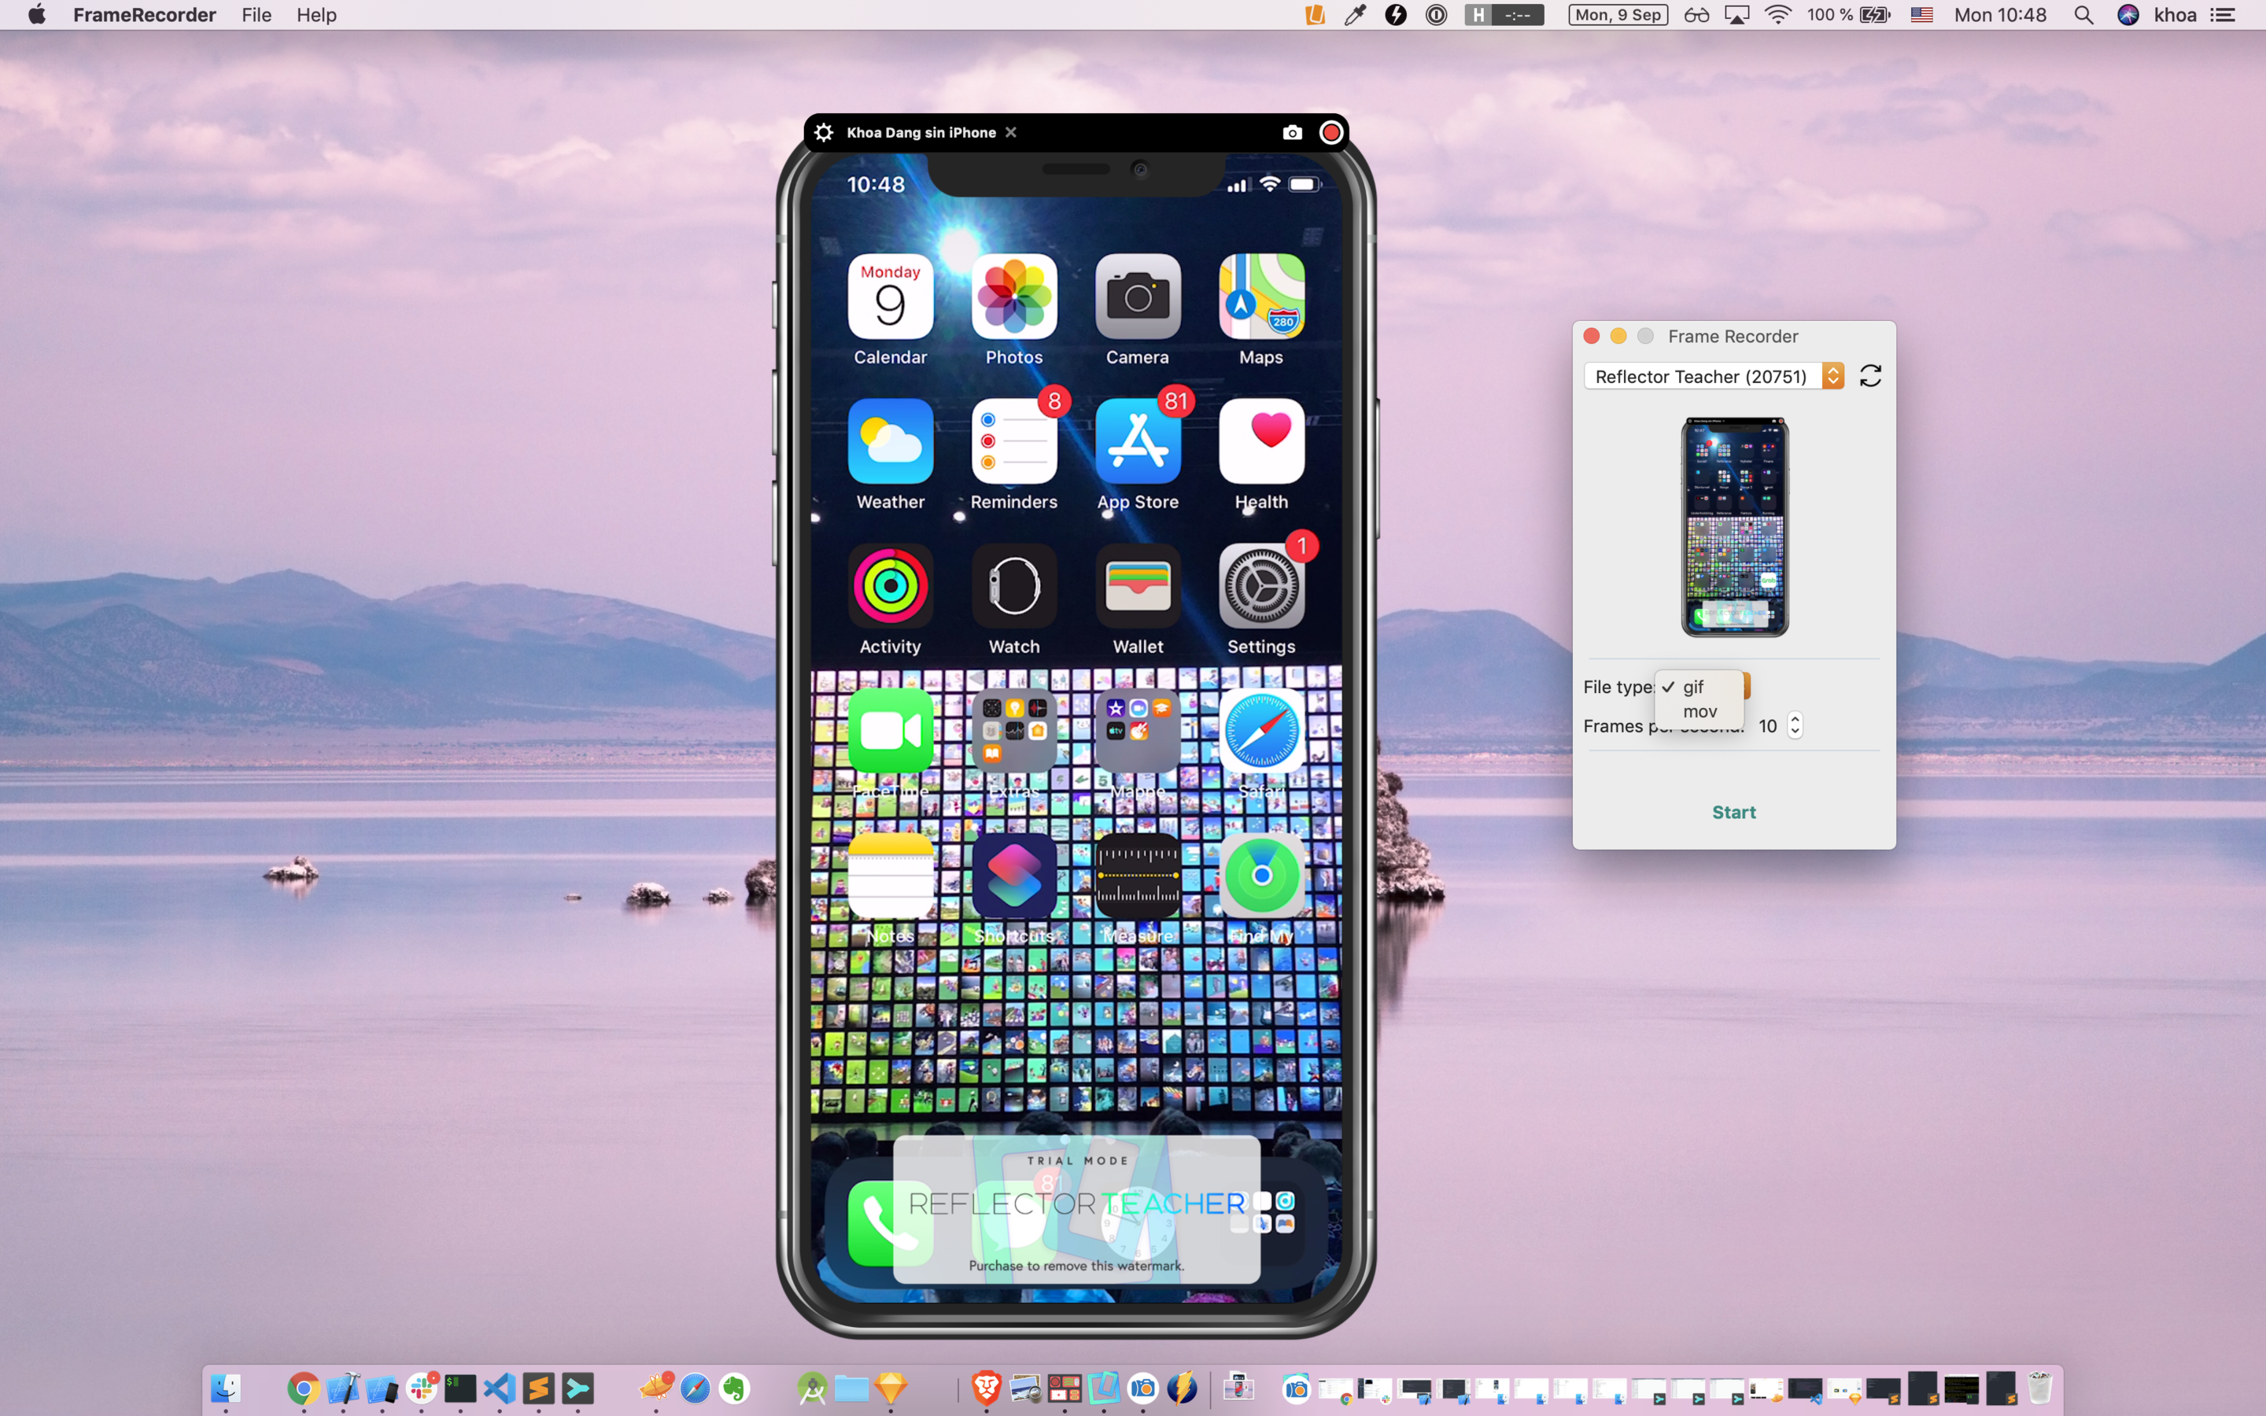Open the Photos app on the iPhone

click(x=1014, y=297)
